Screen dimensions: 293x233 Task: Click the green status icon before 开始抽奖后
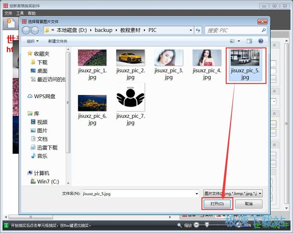pyautogui.click(x=6, y=225)
